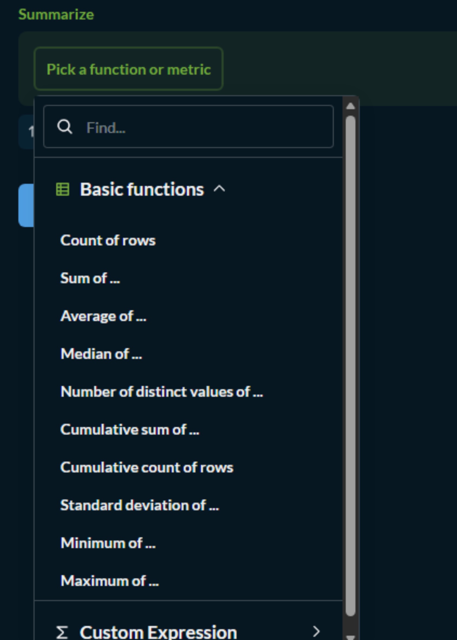Select Sum of ...
This screenshot has width=457, height=640.
coord(90,278)
